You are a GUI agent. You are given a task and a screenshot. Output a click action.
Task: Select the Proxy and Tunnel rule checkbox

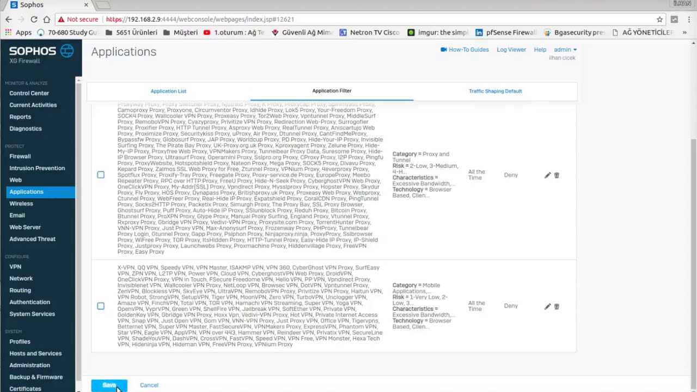point(101,175)
